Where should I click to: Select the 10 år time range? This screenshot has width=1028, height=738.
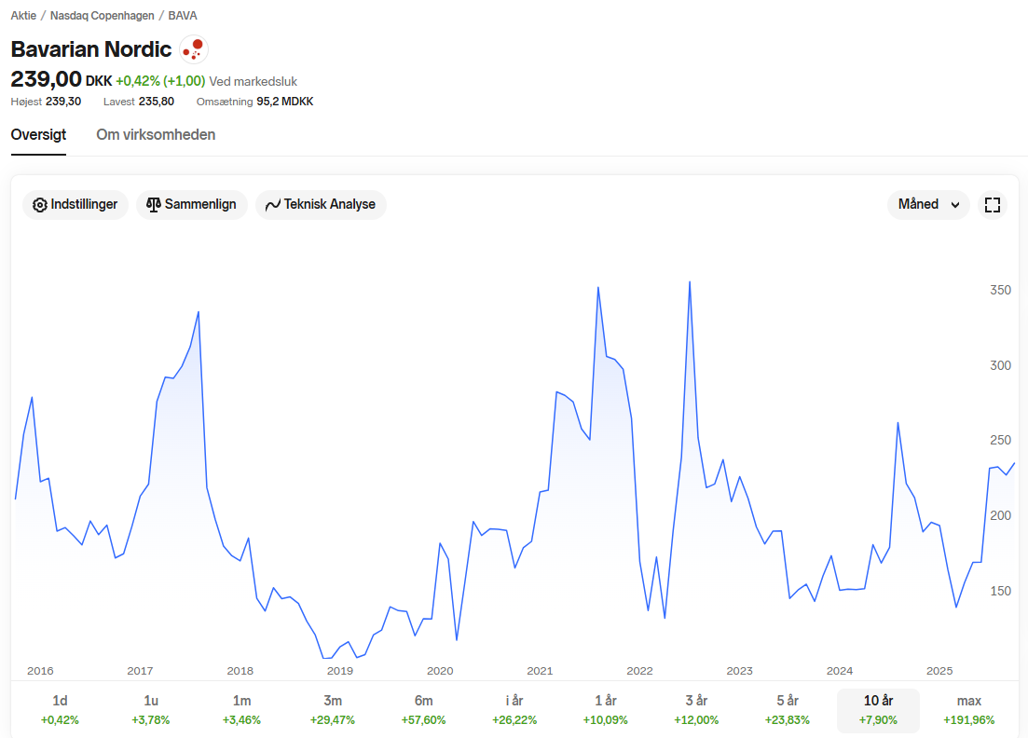point(879,710)
